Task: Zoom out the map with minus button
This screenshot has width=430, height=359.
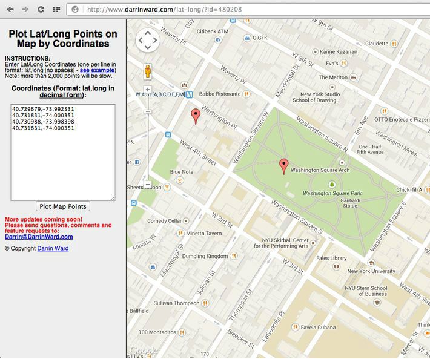Action: (148, 185)
